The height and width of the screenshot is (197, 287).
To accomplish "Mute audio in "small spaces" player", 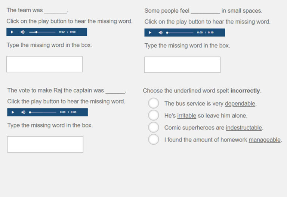I will 161,32.
